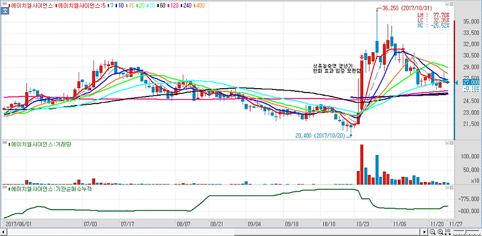Image resolution: width=482 pixels, height=236 pixels.
Task: Click the -0.18% change label
Action: (472, 88)
